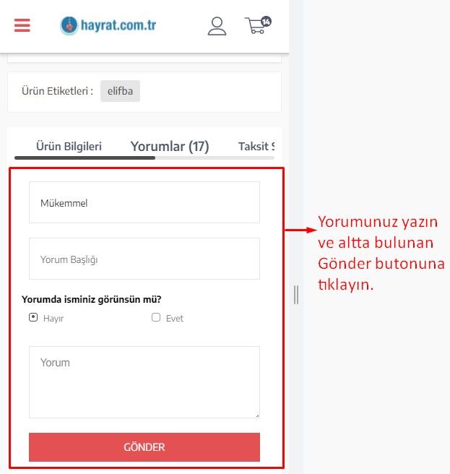This screenshot has height=474, width=450.
Task: Open the partially visible Taksit tab
Action: click(x=256, y=146)
